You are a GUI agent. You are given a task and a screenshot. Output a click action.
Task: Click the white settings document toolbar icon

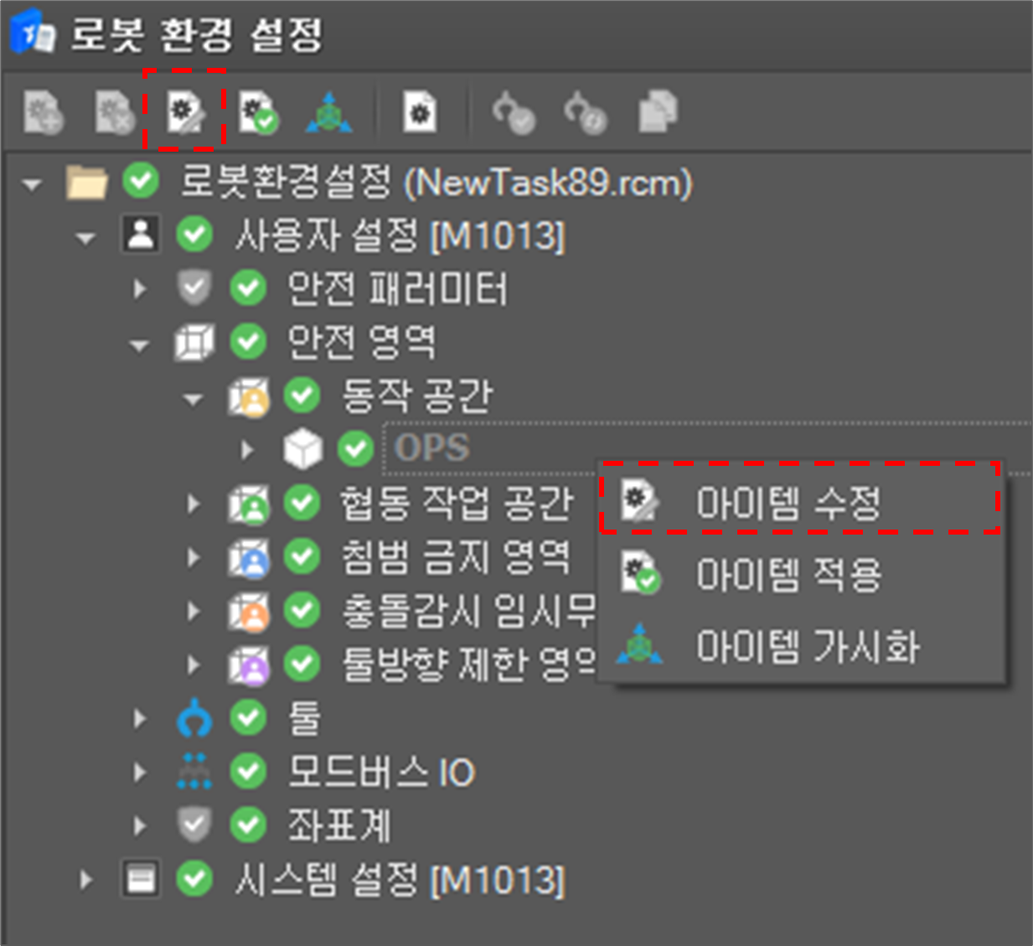click(x=420, y=112)
